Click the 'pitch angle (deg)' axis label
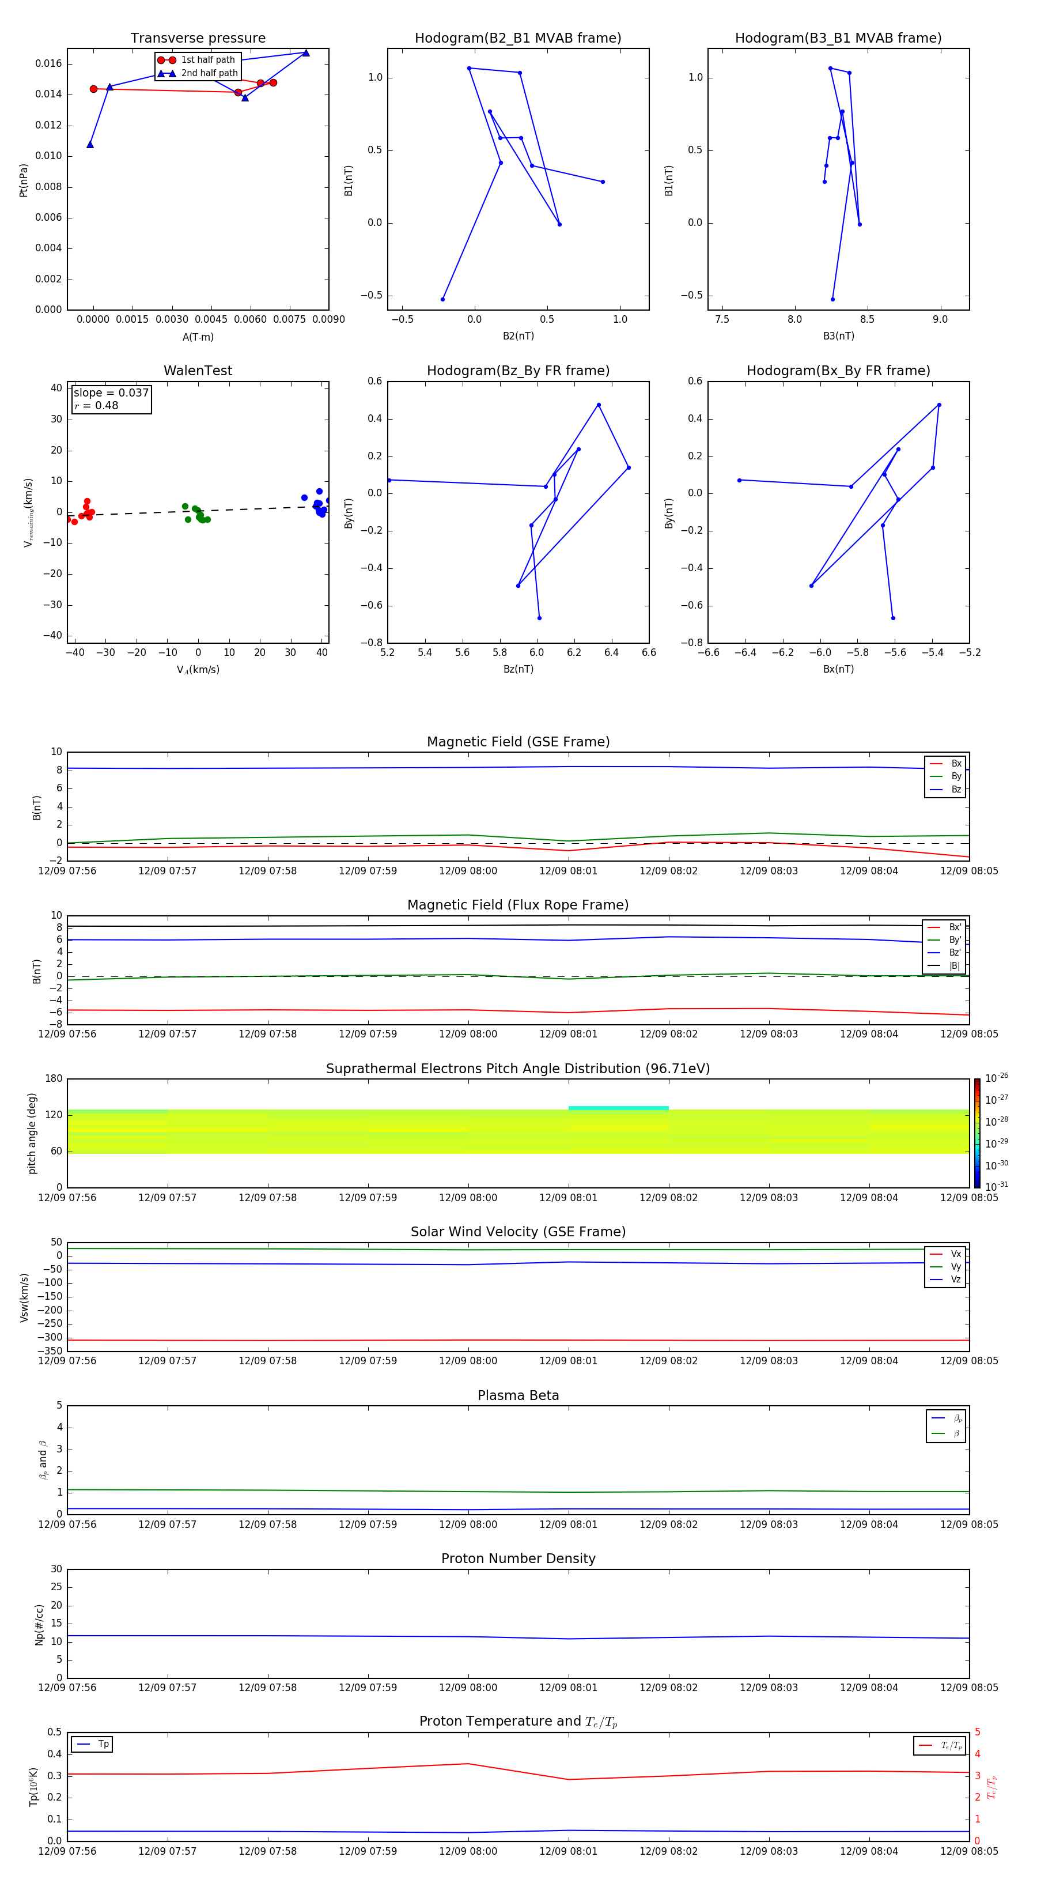The height and width of the screenshot is (1902, 1037). (32, 1133)
